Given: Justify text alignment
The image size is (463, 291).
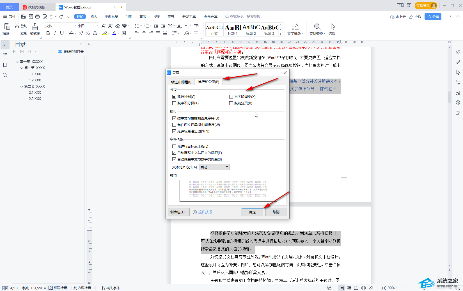Looking at the screenshot, I should coord(158,33).
